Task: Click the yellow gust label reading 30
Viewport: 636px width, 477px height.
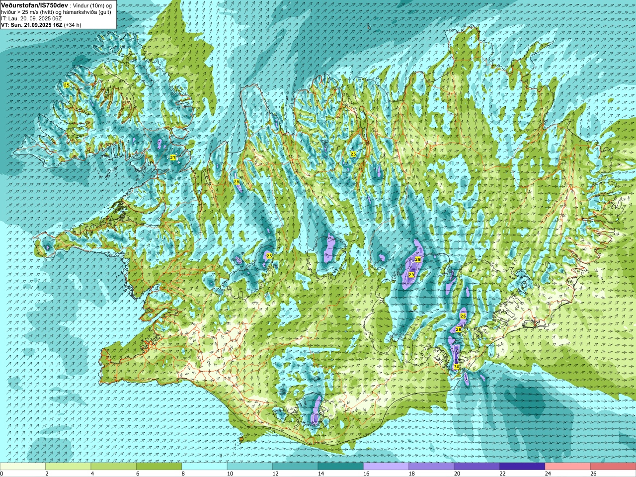Action: point(457,367)
